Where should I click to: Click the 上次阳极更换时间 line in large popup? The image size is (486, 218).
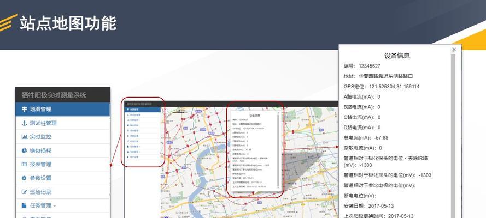[378, 216]
